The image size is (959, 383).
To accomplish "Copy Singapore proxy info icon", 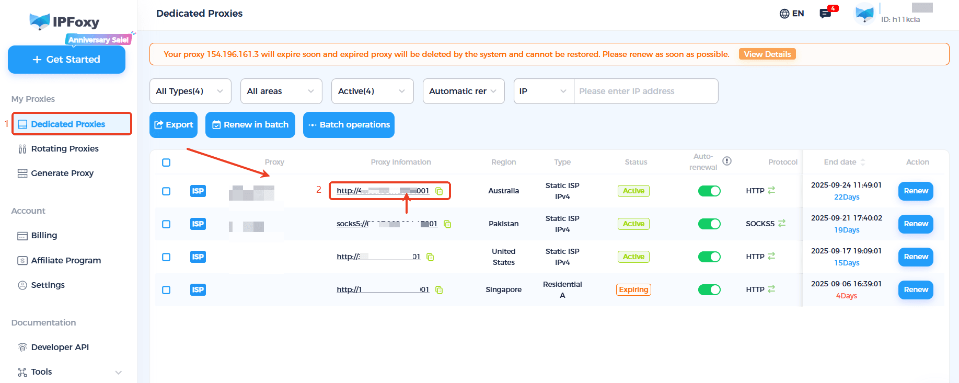I will click(x=439, y=290).
